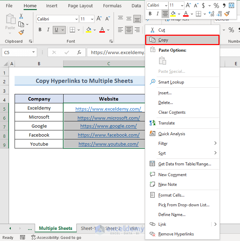Select Copy from the context menu
Viewport: 240px width, 241px height.
click(163, 40)
